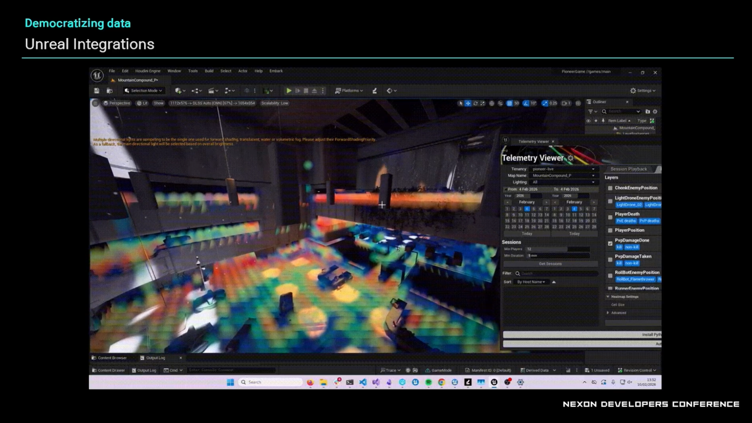Choose the Scale gizmo tool
The image size is (752, 423).
483,103
